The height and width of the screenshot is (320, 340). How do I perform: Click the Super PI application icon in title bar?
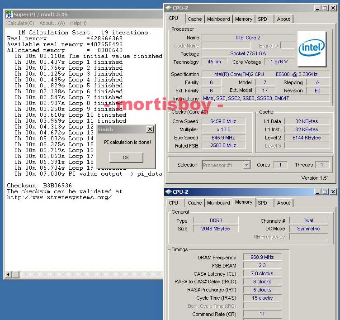click(9, 14)
